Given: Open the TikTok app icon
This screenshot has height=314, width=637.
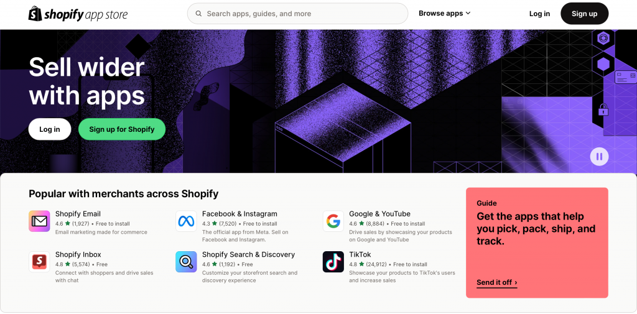Looking at the screenshot, I should [333, 262].
